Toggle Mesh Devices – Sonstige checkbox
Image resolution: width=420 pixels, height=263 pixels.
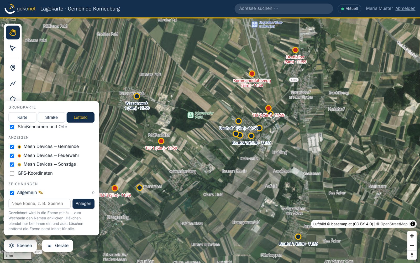tap(12, 164)
